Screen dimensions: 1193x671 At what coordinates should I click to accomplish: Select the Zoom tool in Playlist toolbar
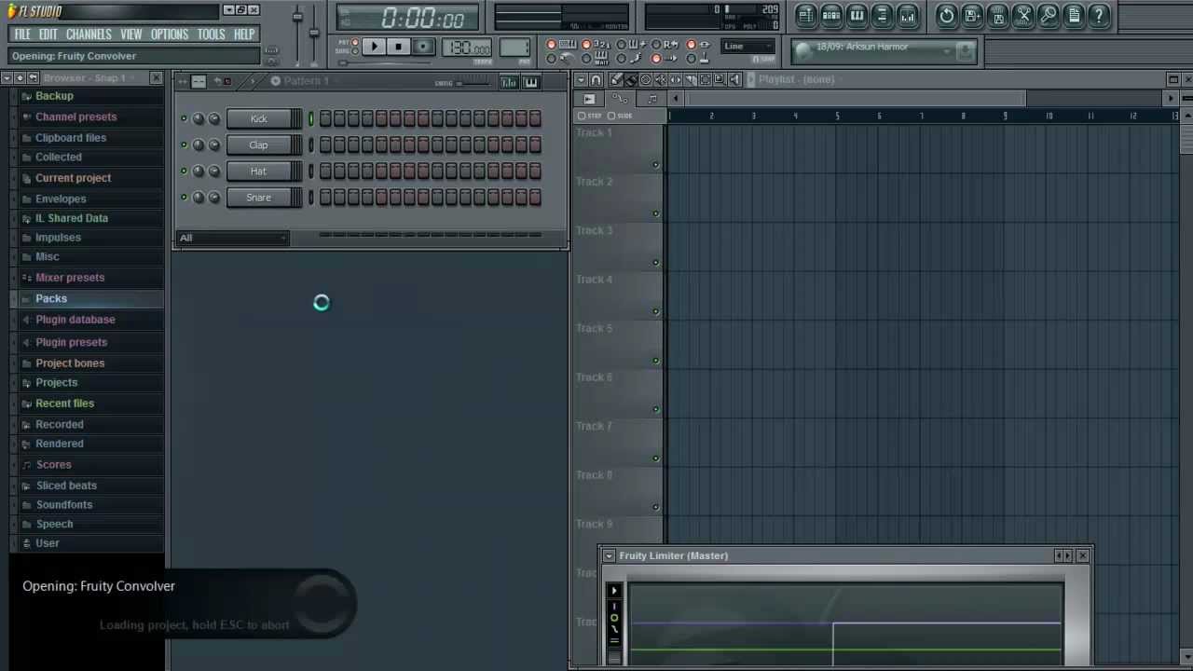[720, 79]
